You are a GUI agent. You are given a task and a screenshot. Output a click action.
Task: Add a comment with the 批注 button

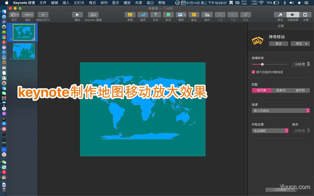click(194, 15)
